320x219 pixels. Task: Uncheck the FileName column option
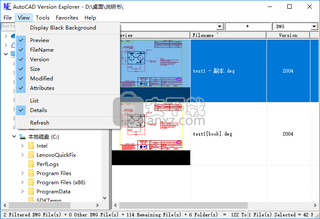(67, 50)
